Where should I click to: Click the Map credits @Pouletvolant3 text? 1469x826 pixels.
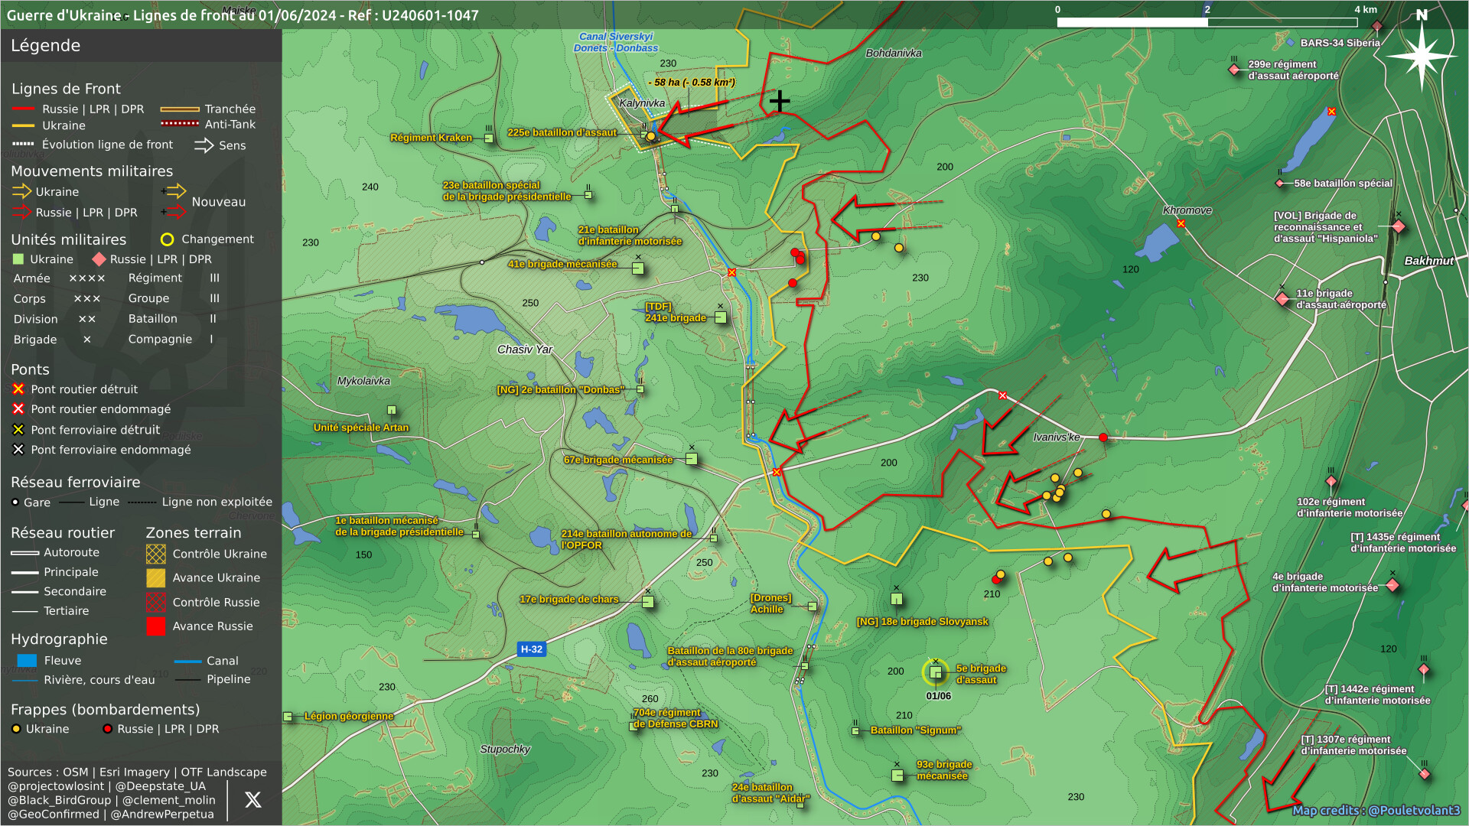(1376, 810)
